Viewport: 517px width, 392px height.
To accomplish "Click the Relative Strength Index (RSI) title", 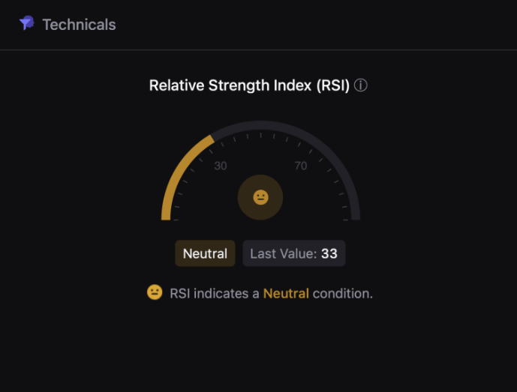I will 249,85.
